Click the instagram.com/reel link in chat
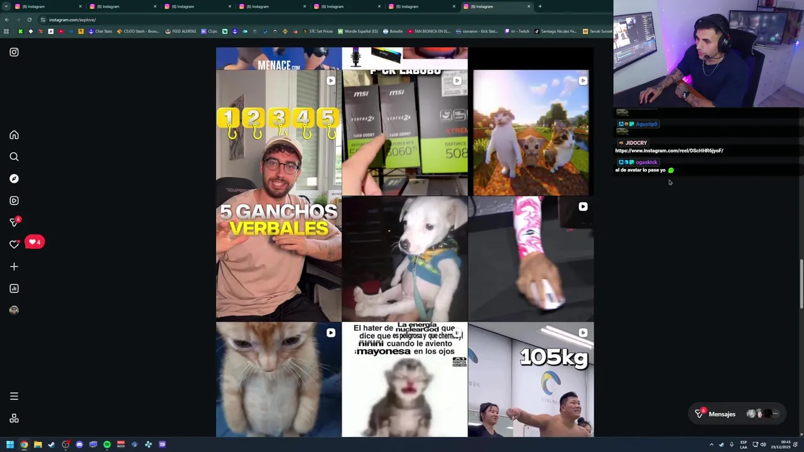Image resolution: width=804 pixels, height=452 pixels. (669, 151)
